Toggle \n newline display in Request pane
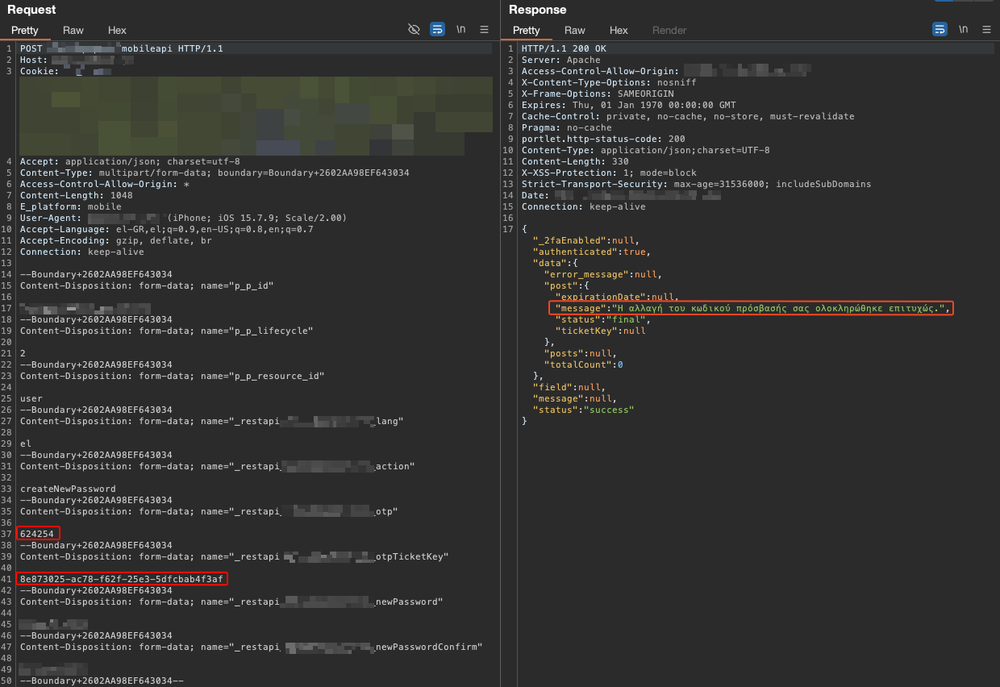This screenshot has width=1000, height=687. pyautogui.click(x=460, y=29)
